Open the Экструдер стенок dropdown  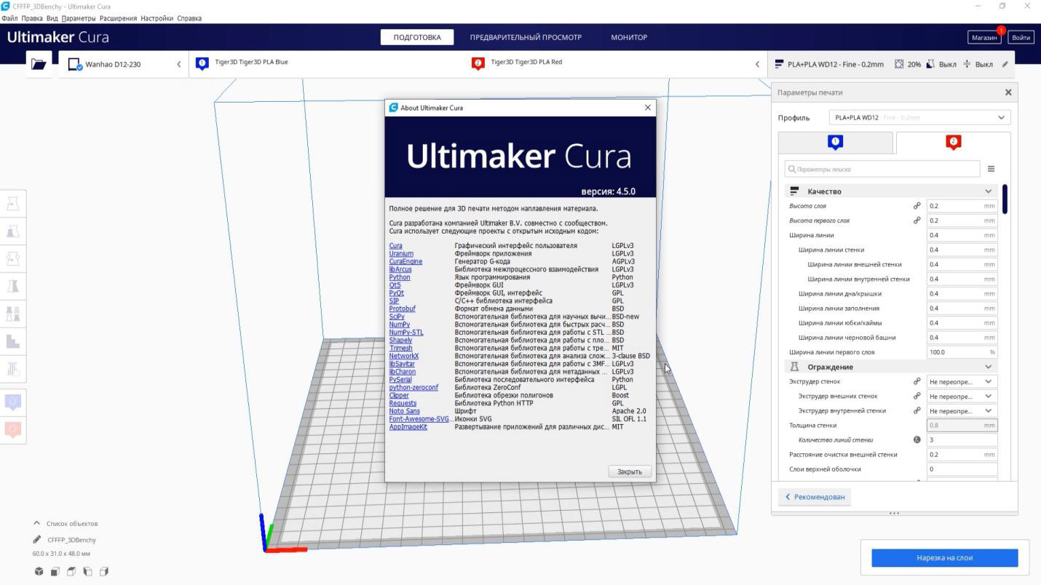(961, 381)
